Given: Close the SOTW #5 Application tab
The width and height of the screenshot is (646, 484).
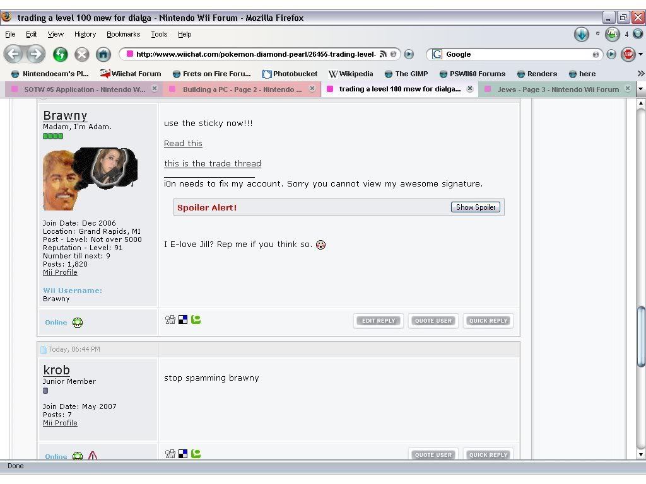Looking at the screenshot, I should (x=155, y=88).
